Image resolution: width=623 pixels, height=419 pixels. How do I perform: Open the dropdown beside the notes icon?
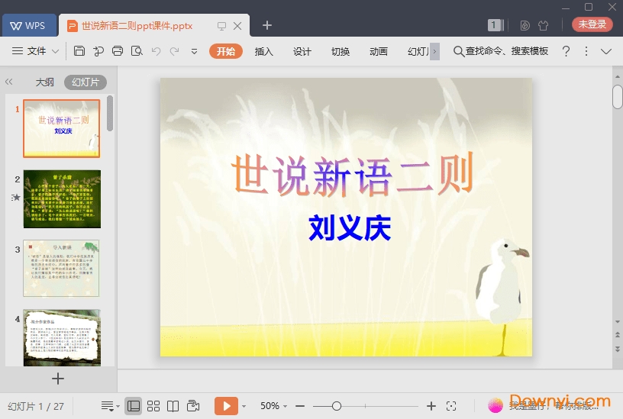pyautogui.click(x=118, y=406)
